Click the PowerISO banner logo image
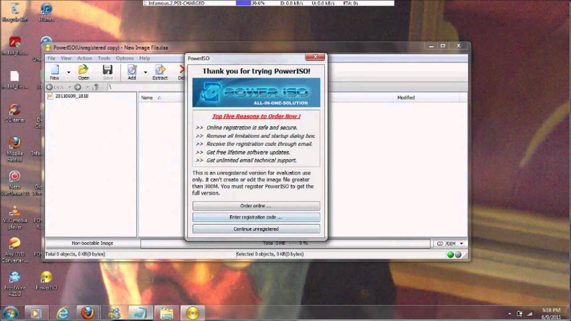This screenshot has width=571, height=321. 256,93
